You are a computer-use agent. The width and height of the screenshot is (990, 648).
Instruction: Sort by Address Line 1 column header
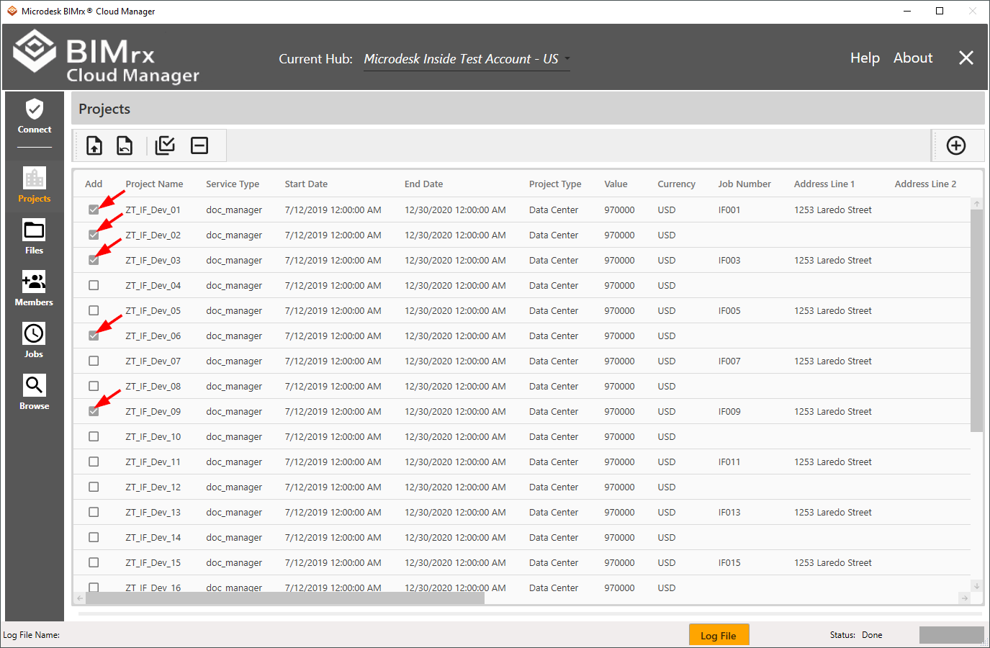click(824, 184)
